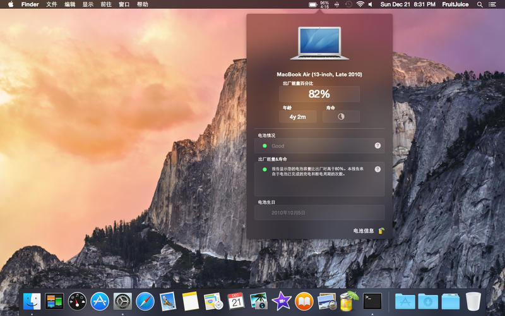This screenshot has width=505, height=316.
Task: Click the lifespan pie indicator under 寿命
Action: click(x=342, y=116)
